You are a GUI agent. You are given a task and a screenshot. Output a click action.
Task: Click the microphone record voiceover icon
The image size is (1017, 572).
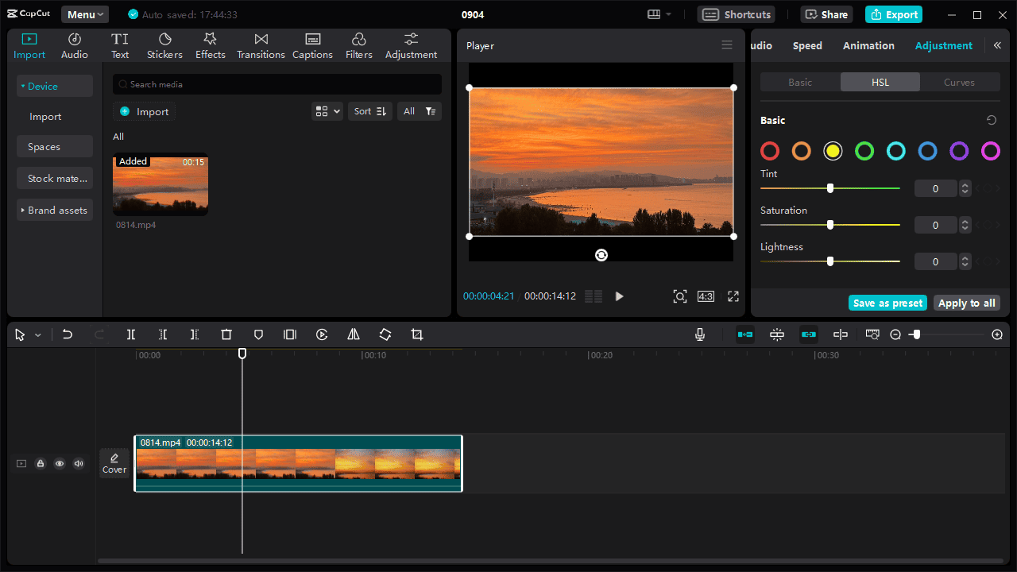(x=700, y=334)
